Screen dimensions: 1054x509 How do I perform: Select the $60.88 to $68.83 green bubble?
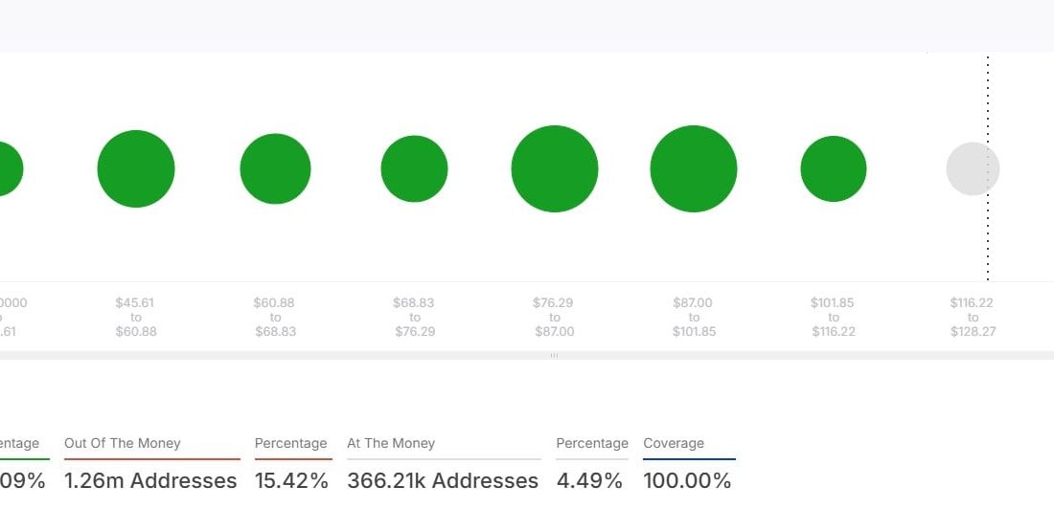(275, 169)
